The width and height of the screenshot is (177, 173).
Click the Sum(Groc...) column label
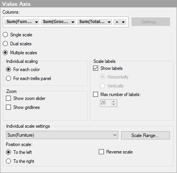tap(55, 21)
